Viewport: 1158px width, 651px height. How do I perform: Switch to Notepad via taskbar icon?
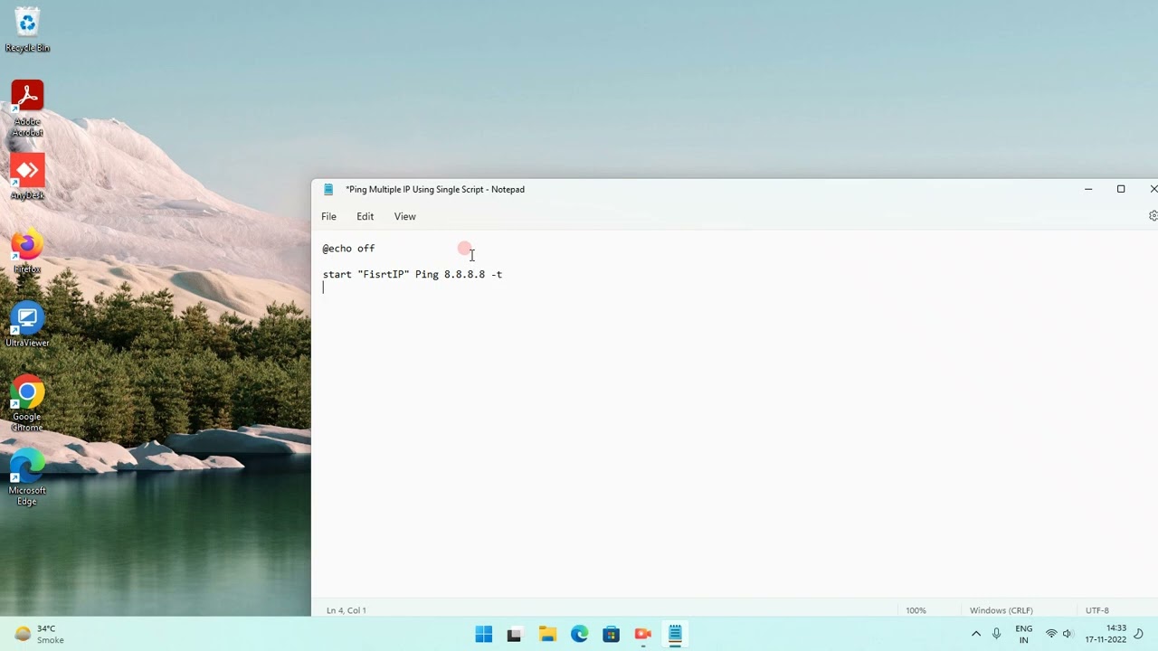tap(675, 634)
